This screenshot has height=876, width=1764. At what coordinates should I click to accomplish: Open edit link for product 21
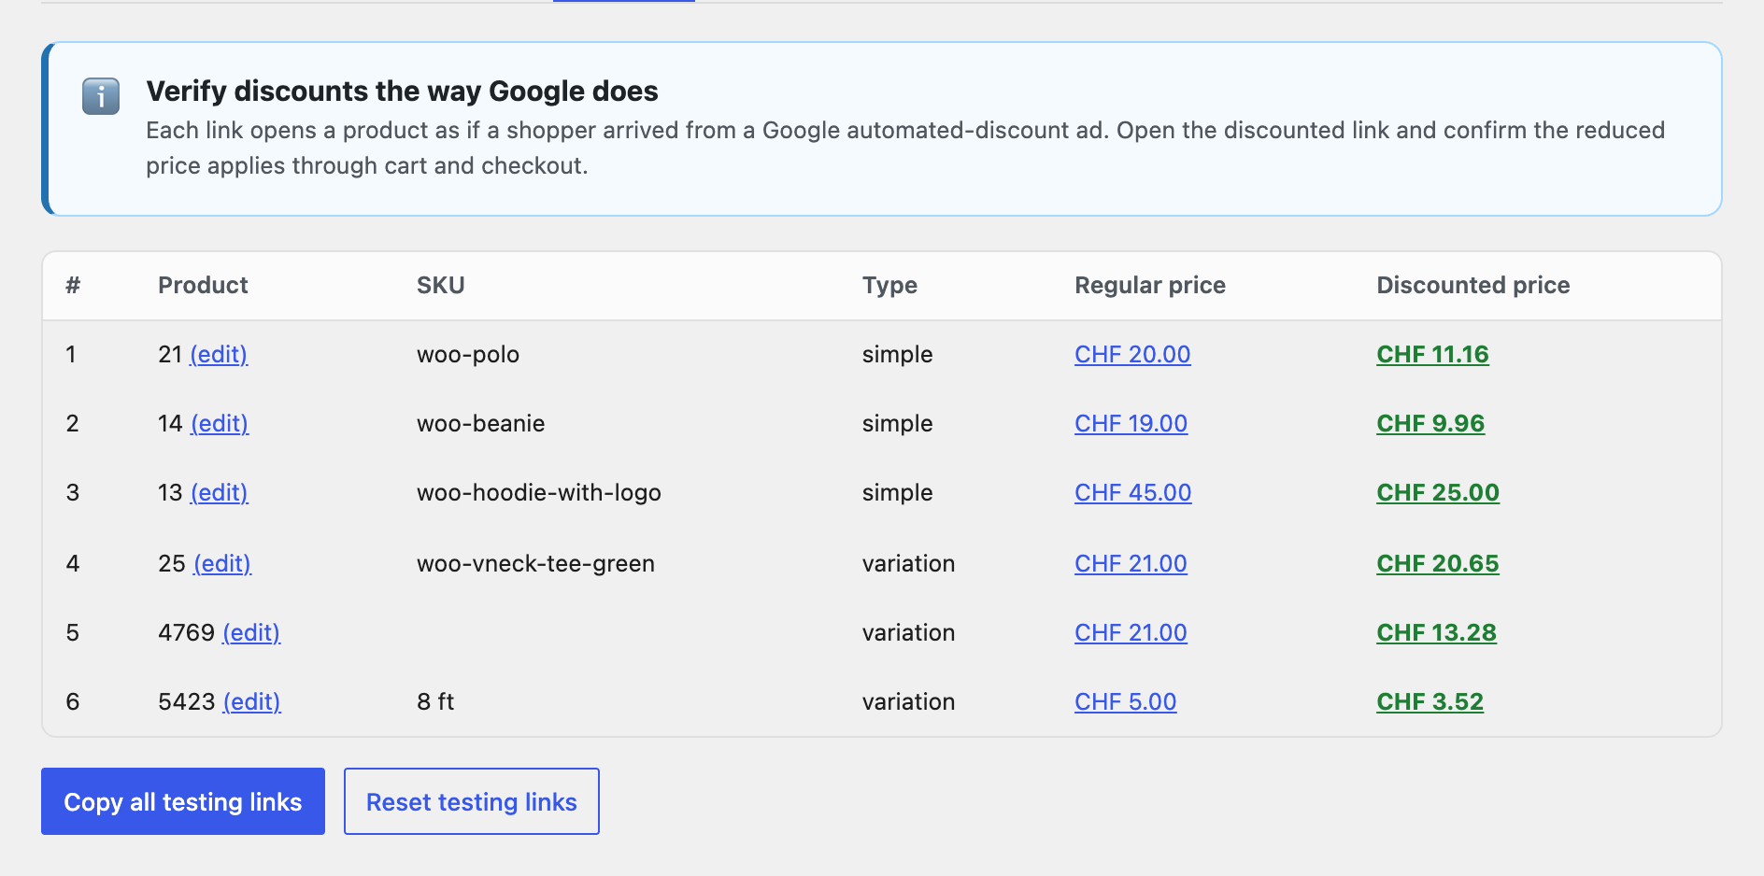219,355
